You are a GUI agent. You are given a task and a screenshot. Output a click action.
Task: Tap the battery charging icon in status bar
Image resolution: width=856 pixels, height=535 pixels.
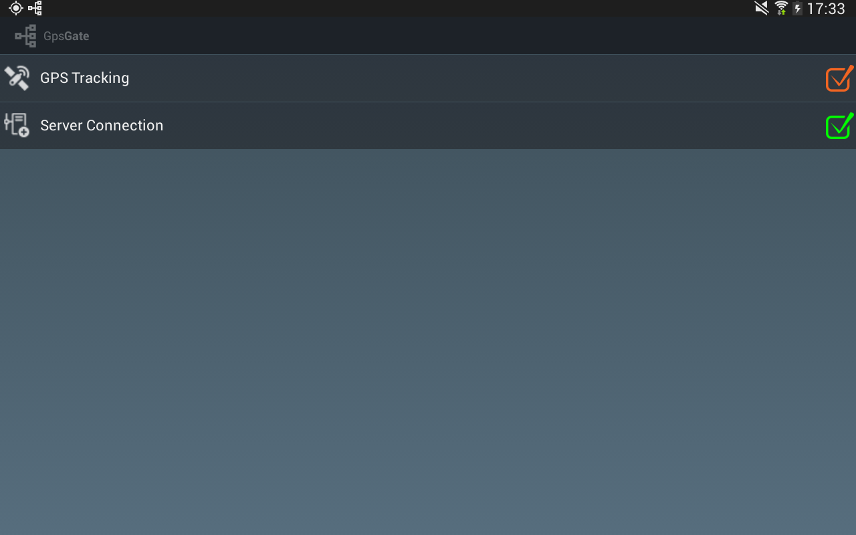pos(797,9)
